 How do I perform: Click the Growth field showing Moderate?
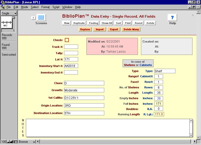[x=84, y=90]
